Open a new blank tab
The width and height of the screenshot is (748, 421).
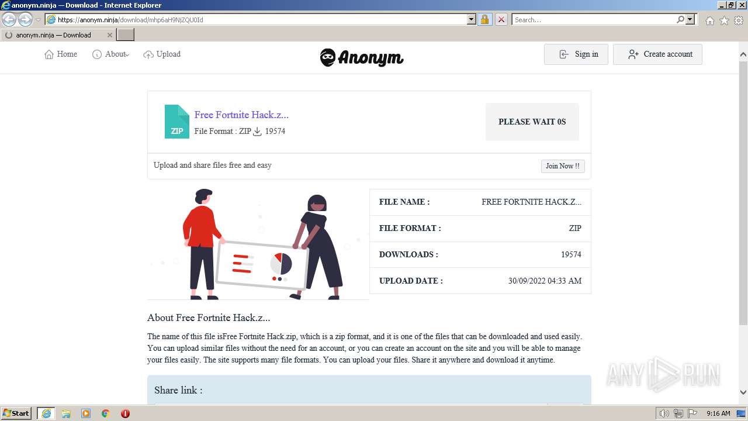click(126, 35)
